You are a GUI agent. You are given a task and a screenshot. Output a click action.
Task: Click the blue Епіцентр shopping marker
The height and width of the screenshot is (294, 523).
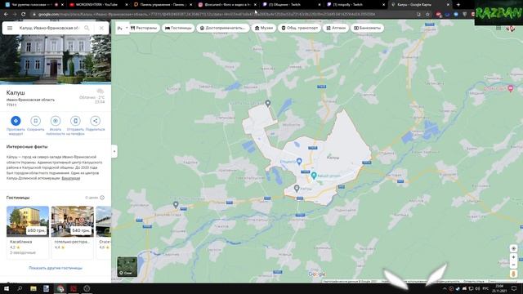(x=299, y=162)
